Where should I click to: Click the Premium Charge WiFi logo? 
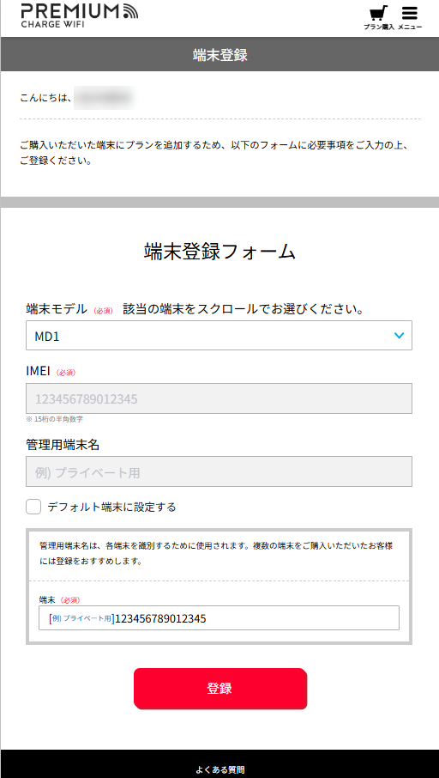80,15
